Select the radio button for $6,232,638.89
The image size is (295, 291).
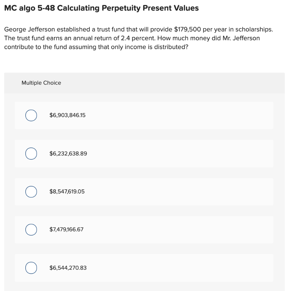(31, 153)
